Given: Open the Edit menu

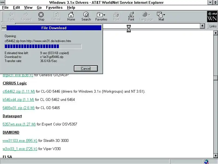Looking at the screenshot, I should click(x=16, y=8).
